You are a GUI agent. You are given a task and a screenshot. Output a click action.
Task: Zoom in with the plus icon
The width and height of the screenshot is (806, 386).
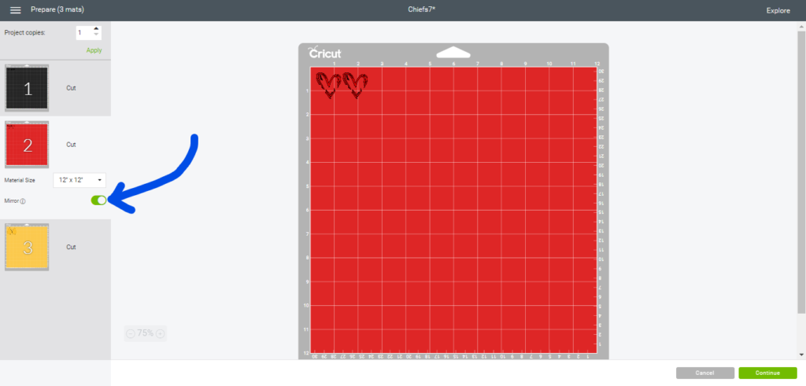pyautogui.click(x=161, y=333)
